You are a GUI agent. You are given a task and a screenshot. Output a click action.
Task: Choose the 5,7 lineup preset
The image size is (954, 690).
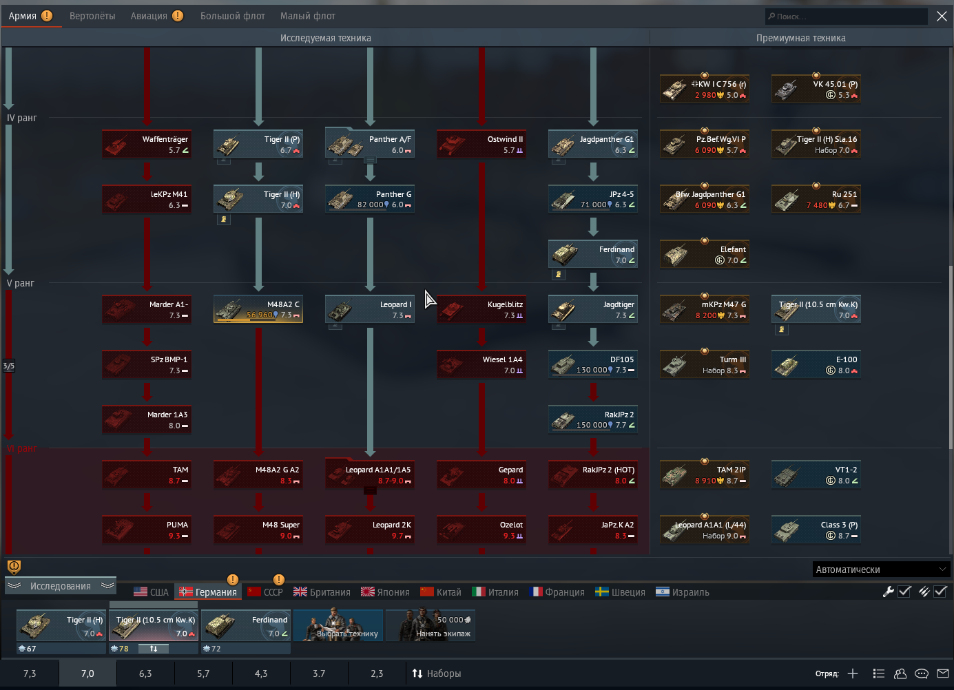pos(203,673)
